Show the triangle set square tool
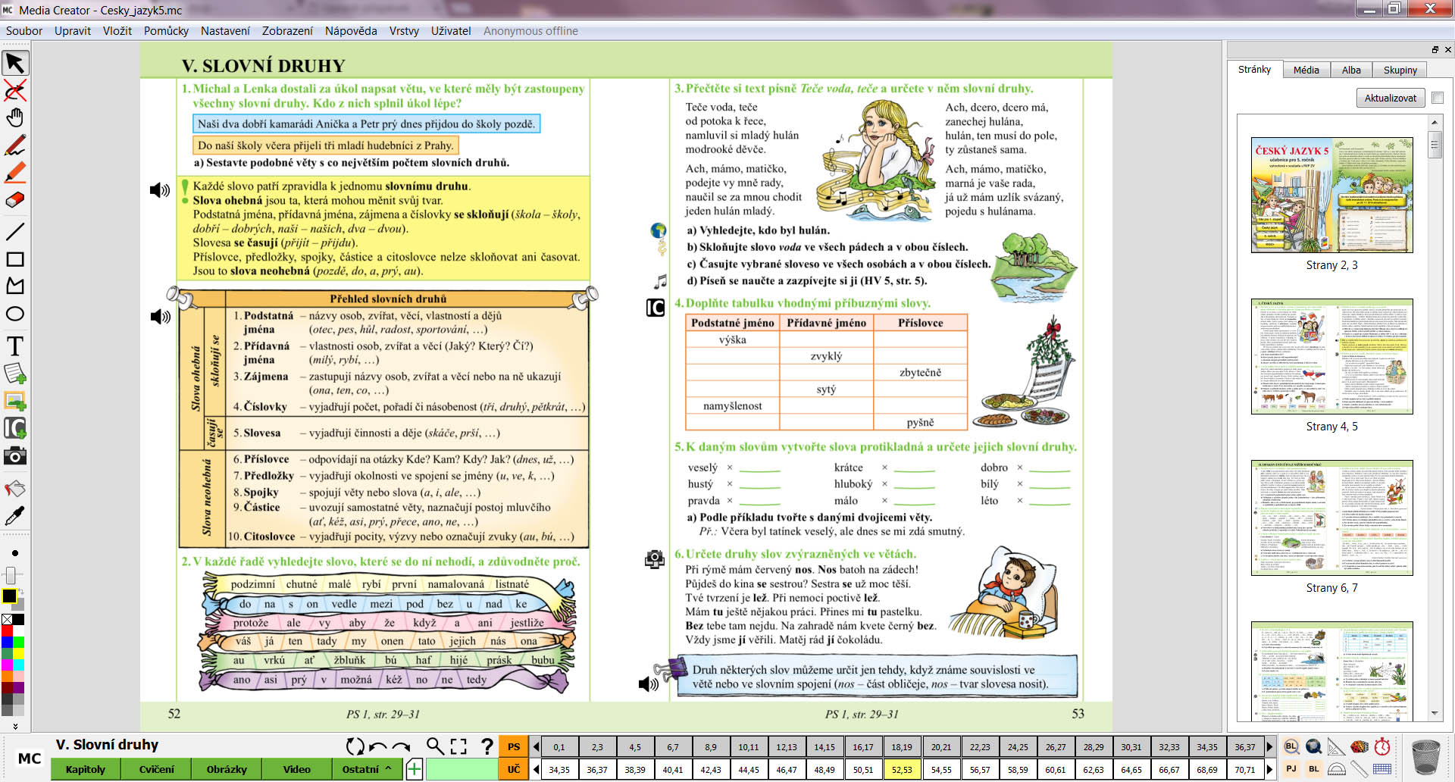1455x782 pixels. (1337, 746)
